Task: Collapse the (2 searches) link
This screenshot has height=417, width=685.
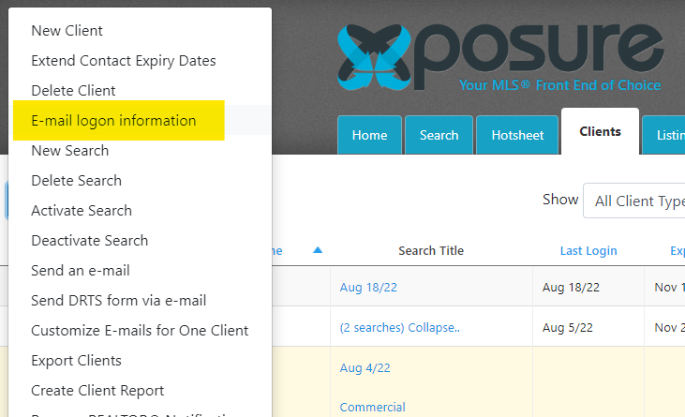Action: click(400, 327)
